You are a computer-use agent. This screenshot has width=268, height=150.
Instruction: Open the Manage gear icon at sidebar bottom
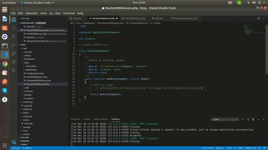point(13,142)
